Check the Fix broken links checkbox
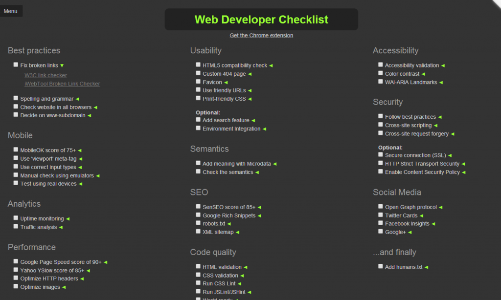501x300 pixels. pos(16,64)
